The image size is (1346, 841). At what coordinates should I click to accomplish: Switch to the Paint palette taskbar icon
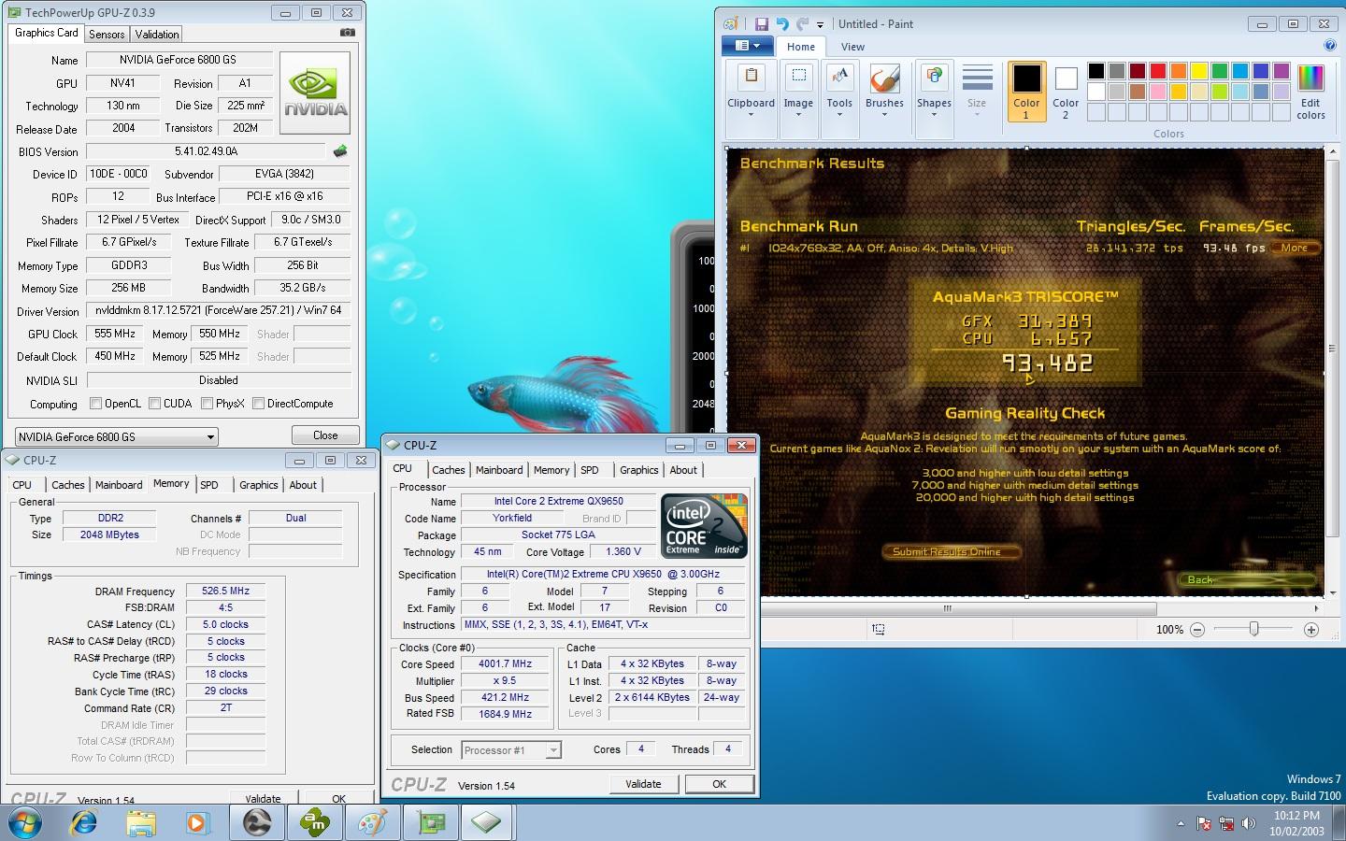pyautogui.click(x=372, y=822)
